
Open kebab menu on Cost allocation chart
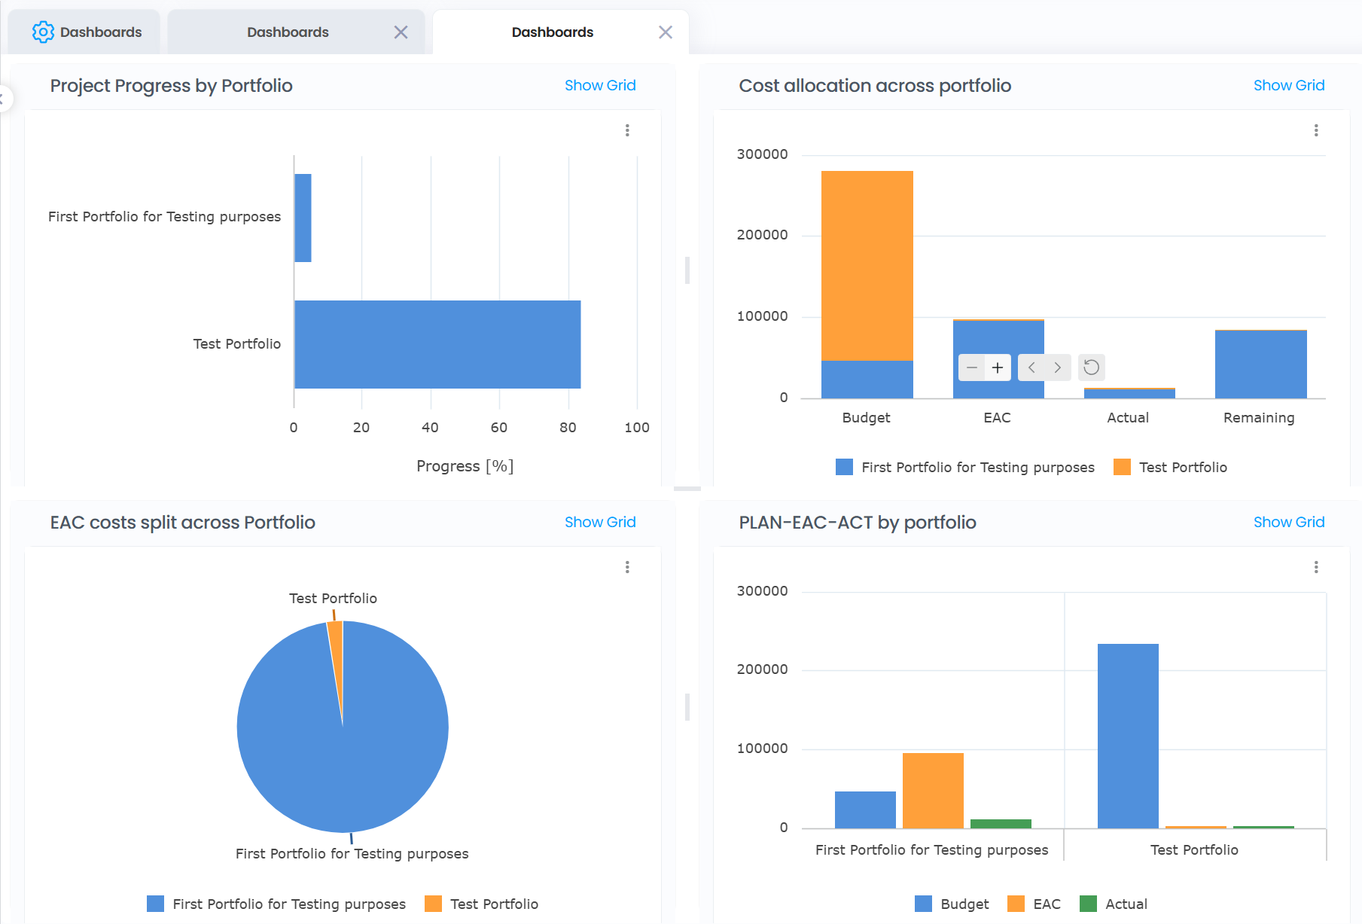1316,130
